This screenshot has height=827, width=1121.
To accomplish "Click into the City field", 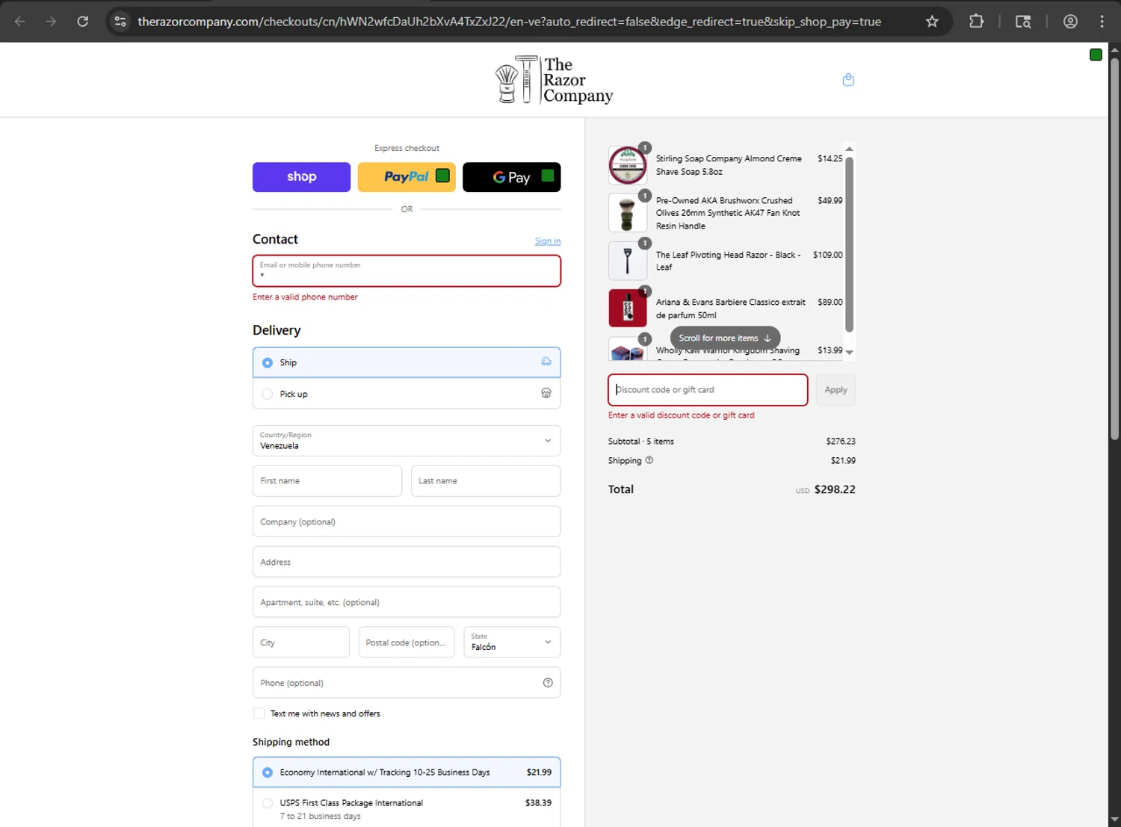I will (x=301, y=642).
